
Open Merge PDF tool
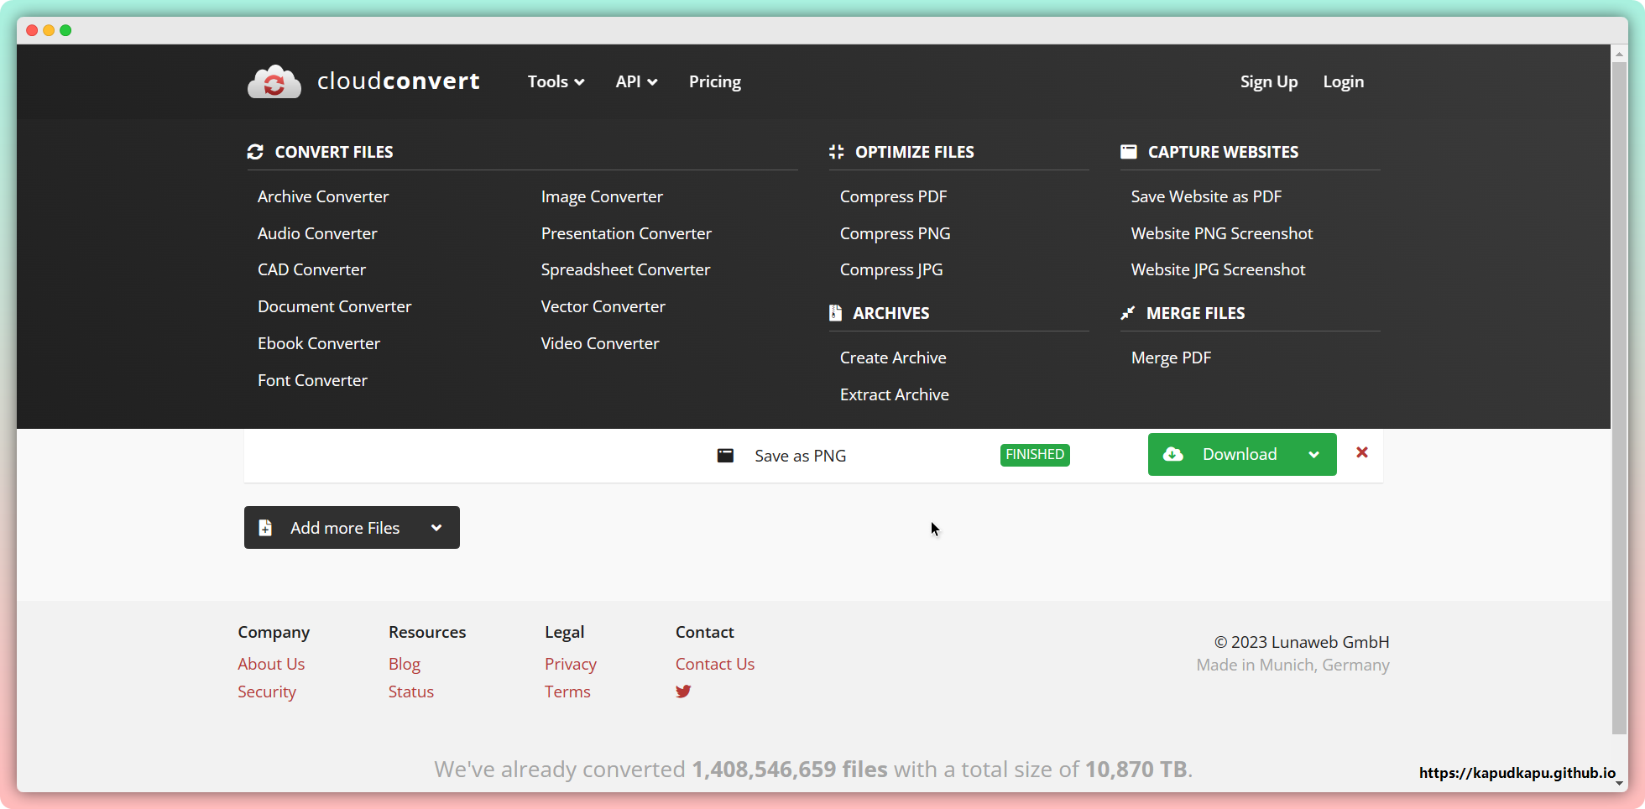(x=1171, y=358)
